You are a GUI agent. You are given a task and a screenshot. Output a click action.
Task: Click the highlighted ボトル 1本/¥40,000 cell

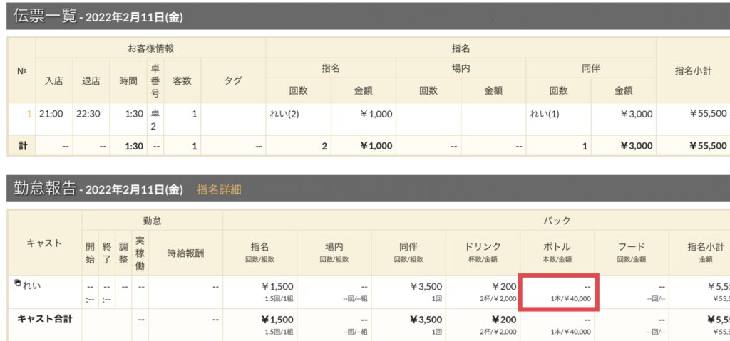pos(558,293)
